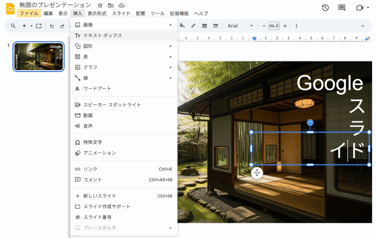This screenshot has height=238, width=376.
Task: Click the fill color paint bucket
Action: coord(182,26)
